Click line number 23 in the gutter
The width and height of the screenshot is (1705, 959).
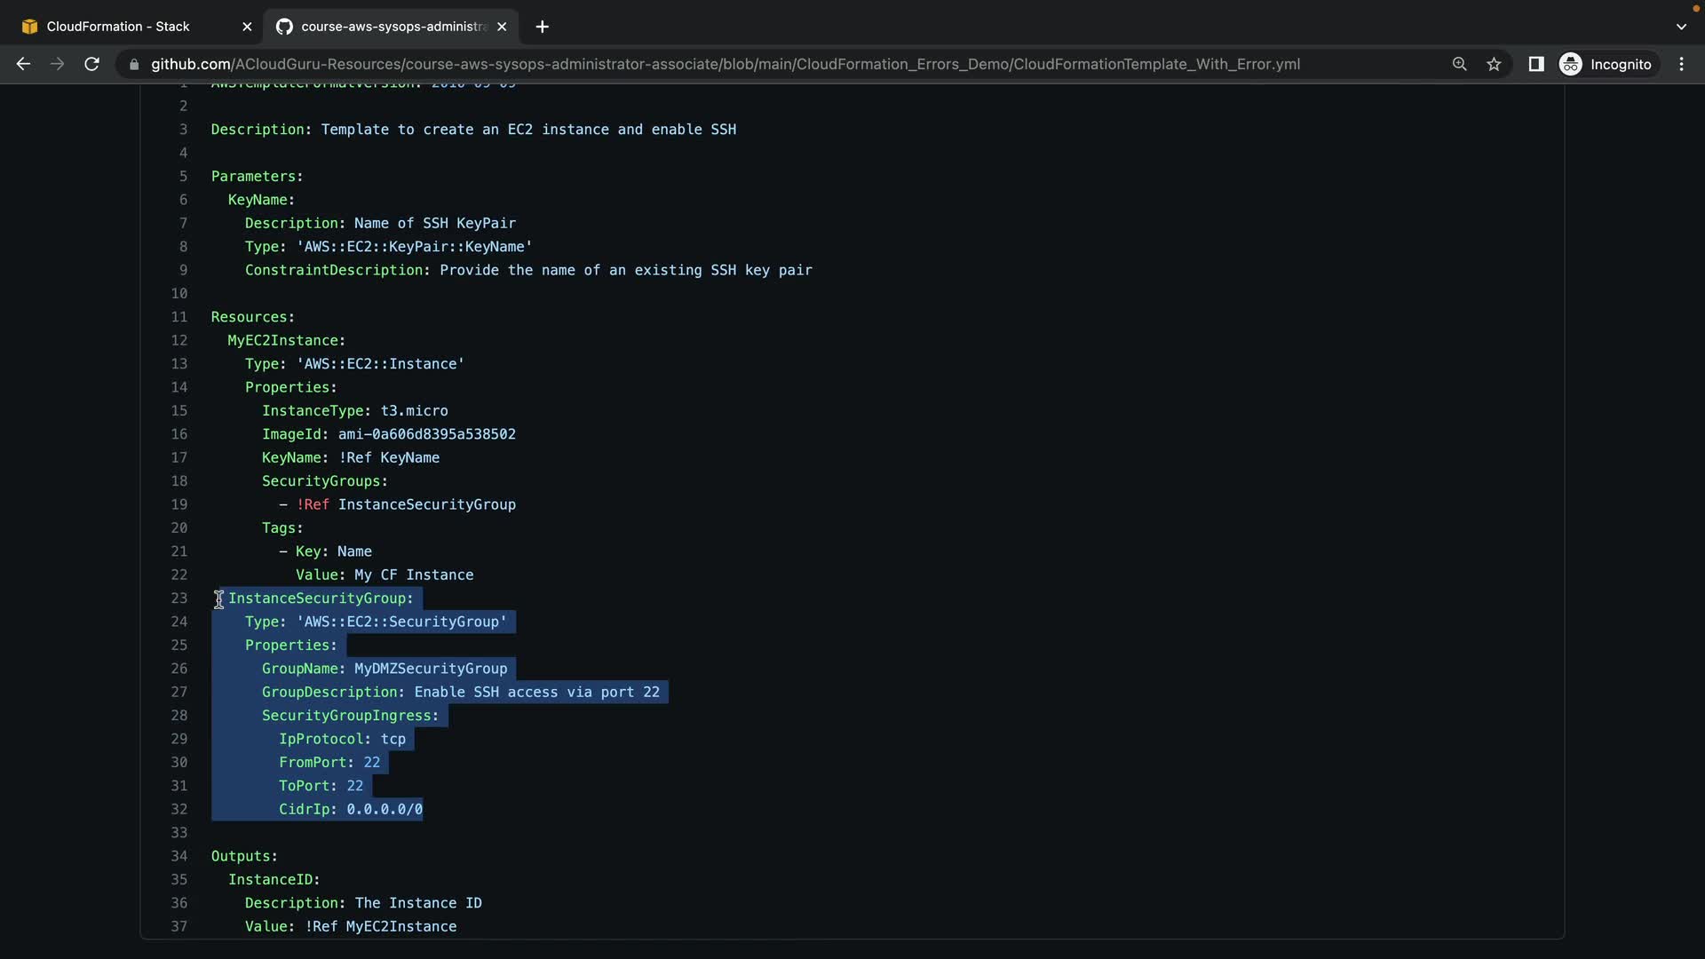tap(179, 598)
